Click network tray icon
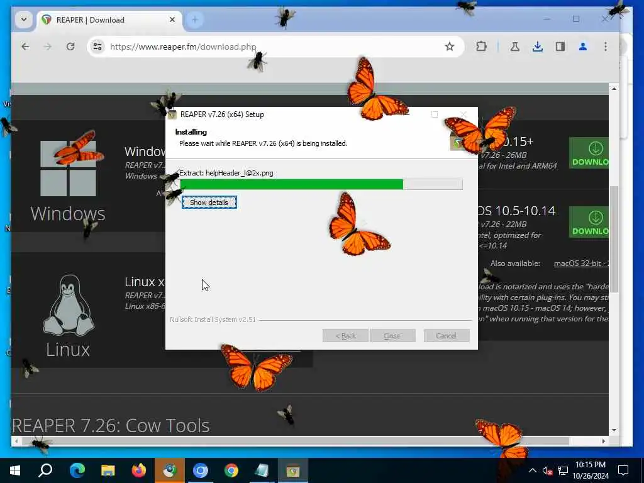644x483 pixels. point(563,470)
